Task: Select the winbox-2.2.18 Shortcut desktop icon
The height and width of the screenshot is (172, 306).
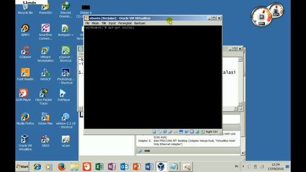Action: coord(66,120)
